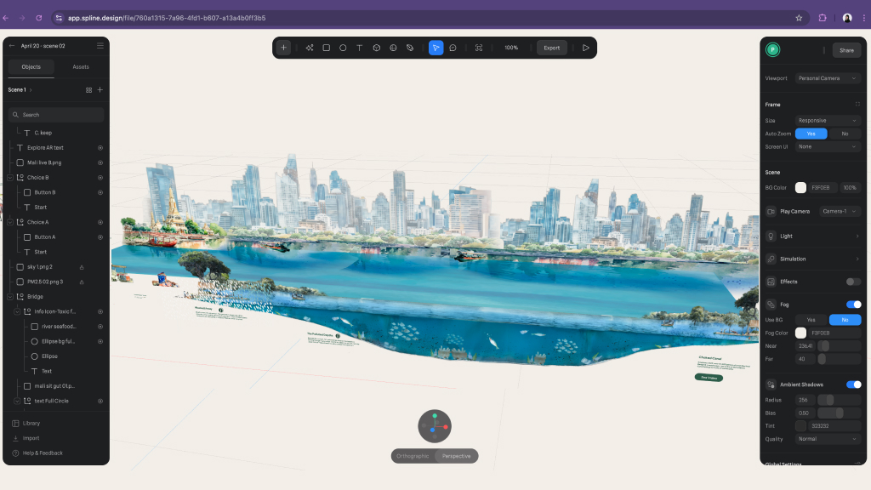
Task: Switch to Orthographic view mode
Action: (x=413, y=456)
